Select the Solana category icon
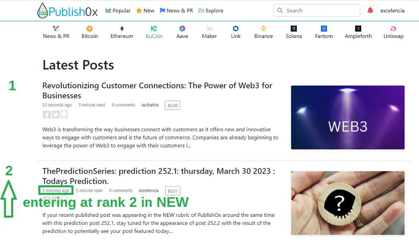 pyautogui.click(x=294, y=28)
